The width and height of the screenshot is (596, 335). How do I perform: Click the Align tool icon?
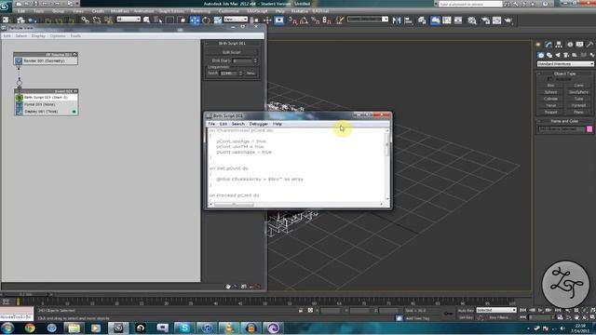point(409,20)
